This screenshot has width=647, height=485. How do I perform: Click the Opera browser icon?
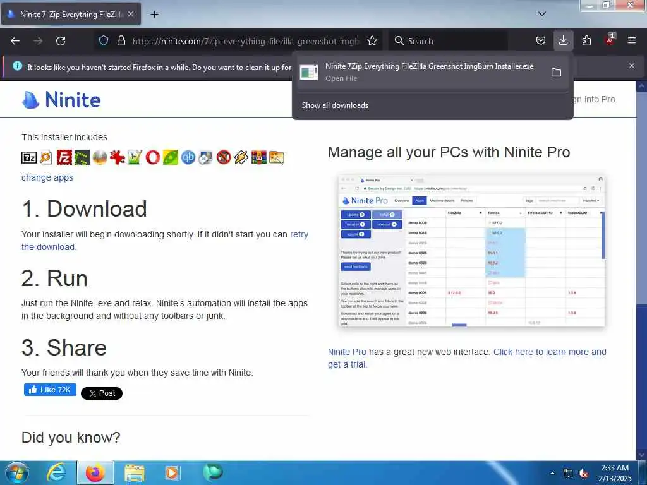click(153, 157)
